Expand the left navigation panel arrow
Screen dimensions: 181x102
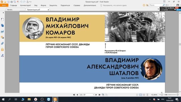[3, 12]
